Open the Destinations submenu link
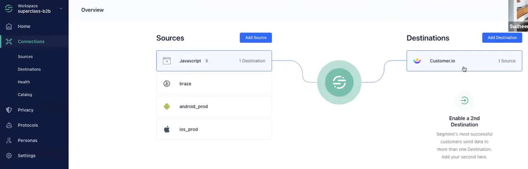 tap(29, 69)
